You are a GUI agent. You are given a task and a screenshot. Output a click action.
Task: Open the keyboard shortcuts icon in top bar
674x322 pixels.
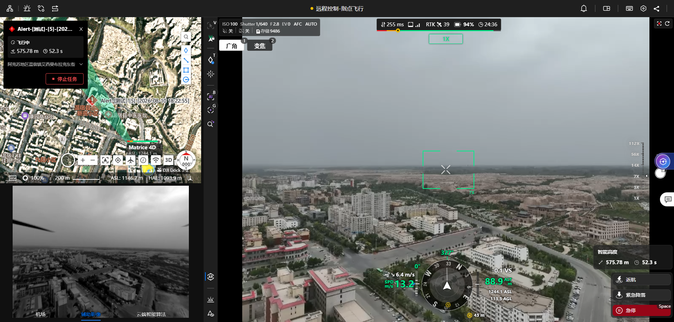coord(629,8)
